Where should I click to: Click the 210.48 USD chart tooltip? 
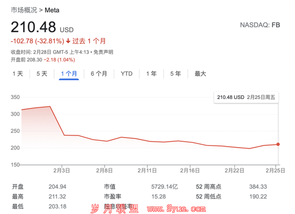pos(246,97)
